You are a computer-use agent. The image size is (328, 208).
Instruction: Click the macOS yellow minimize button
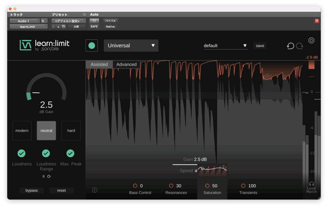(x=15, y=9)
